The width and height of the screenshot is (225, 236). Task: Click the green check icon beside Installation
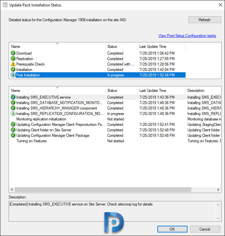13,70
